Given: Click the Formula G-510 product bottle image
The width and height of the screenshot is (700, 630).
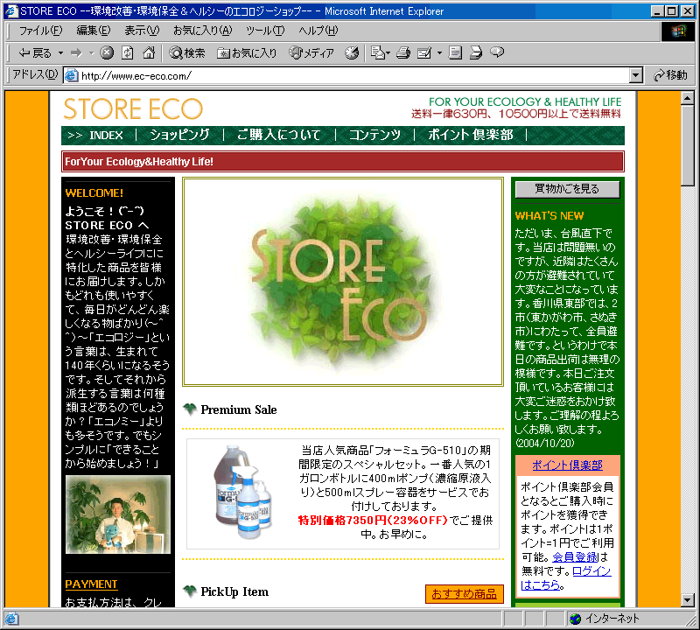Looking at the screenshot, I should [x=244, y=492].
